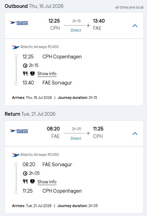Collapse the outbound flight details chevron
The height and width of the screenshot is (216, 147).
tap(135, 26)
